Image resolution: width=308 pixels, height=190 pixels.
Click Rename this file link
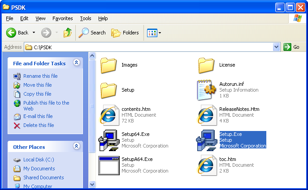pyautogui.click(x=40, y=76)
